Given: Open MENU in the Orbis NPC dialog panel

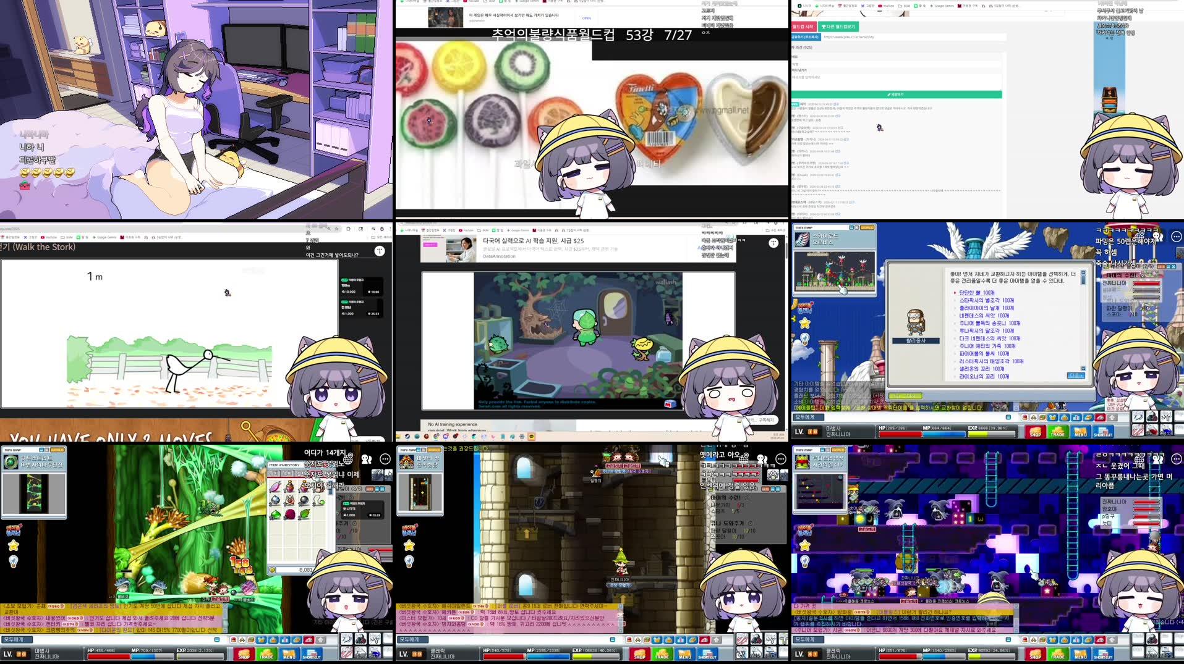Looking at the screenshot, I should (x=1080, y=432).
